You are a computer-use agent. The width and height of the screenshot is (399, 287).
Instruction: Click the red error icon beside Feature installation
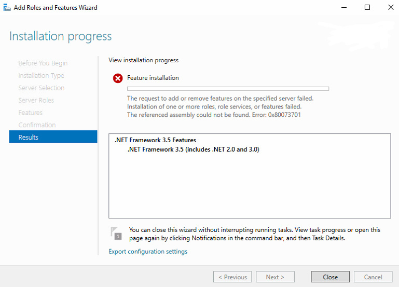[x=118, y=78]
